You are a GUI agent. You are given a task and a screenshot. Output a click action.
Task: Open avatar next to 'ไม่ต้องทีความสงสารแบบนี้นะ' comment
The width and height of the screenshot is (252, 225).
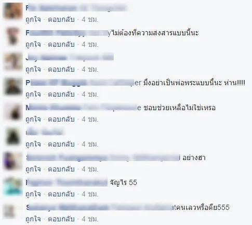point(13,37)
